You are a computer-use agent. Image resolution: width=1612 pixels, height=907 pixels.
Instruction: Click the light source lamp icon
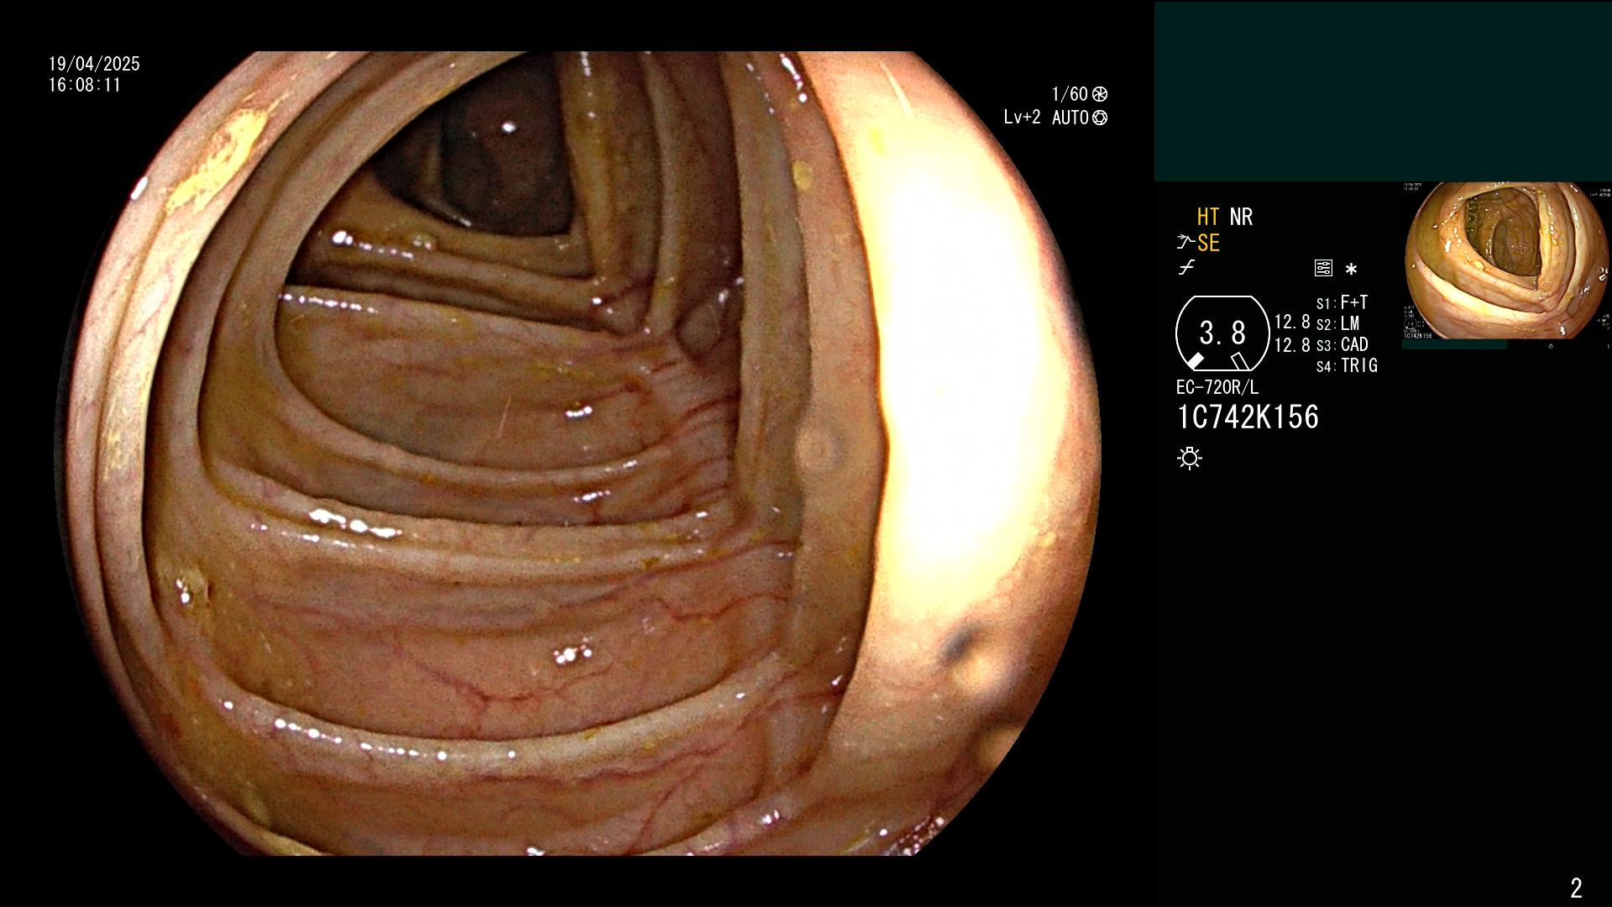(x=1190, y=458)
